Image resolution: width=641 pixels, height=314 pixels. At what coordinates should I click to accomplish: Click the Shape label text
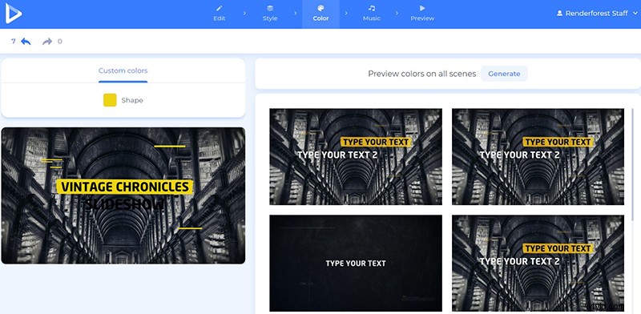coord(132,100)
